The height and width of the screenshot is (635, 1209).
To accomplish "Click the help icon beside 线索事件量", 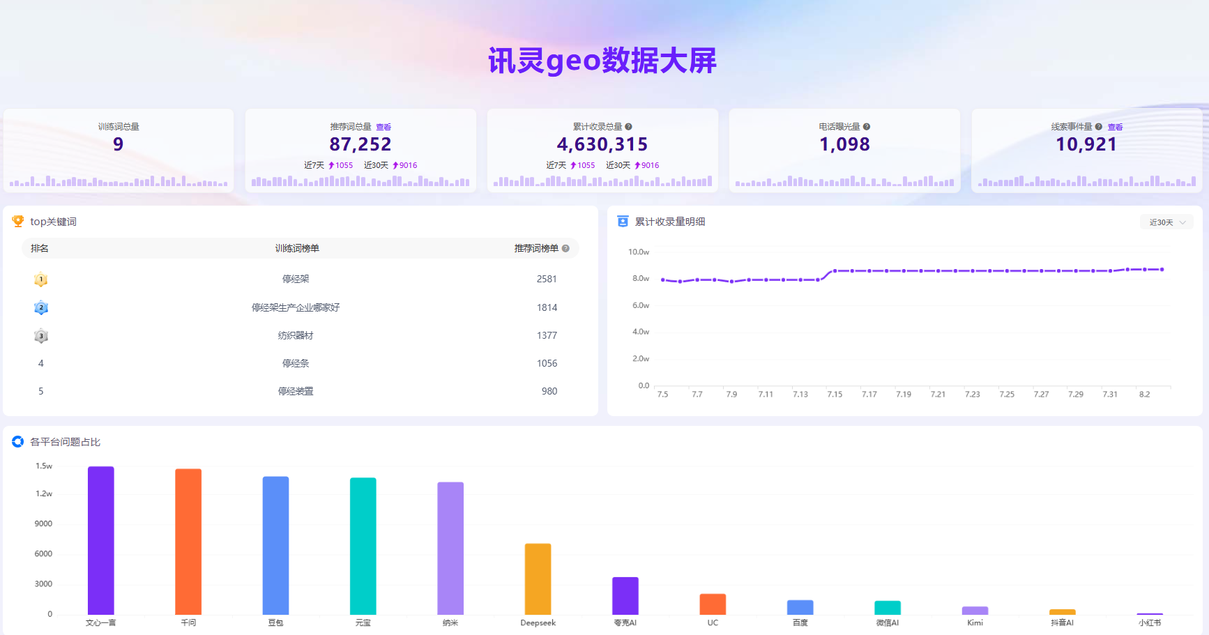I will click(1099, 127).
